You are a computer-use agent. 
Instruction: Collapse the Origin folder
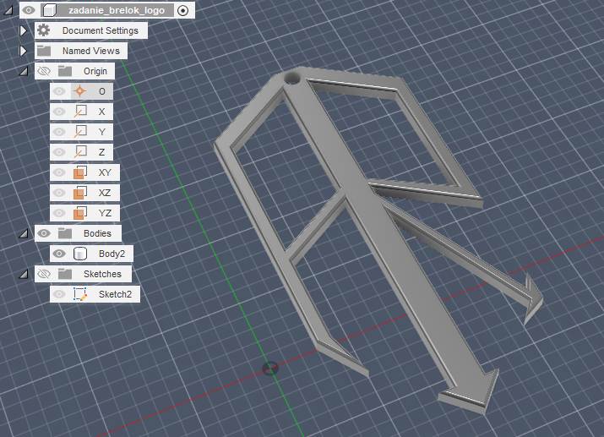(x=24, y=71)
